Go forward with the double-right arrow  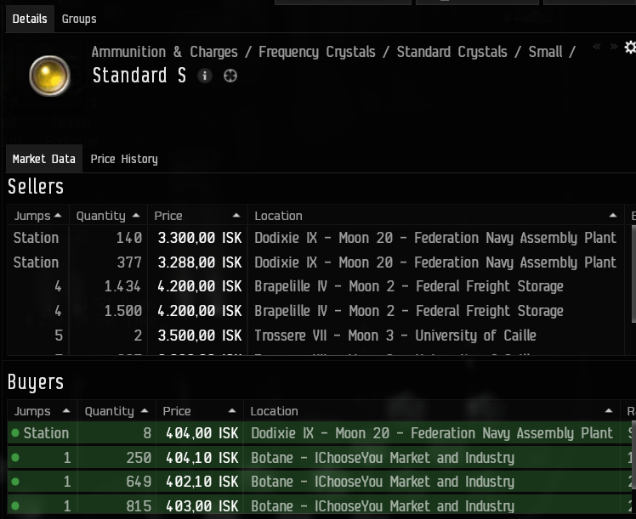click(x=614, y=47)
